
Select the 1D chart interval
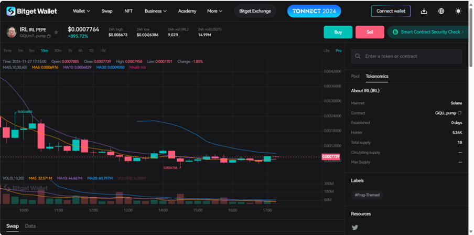click(x=91, y=50)
